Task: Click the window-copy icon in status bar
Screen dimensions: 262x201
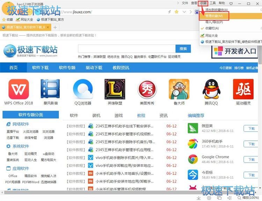Action: [x=219, y=198]
